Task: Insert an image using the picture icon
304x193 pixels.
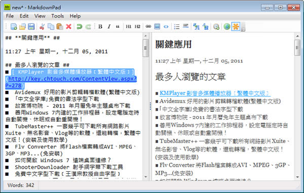Action: (157, 26)
